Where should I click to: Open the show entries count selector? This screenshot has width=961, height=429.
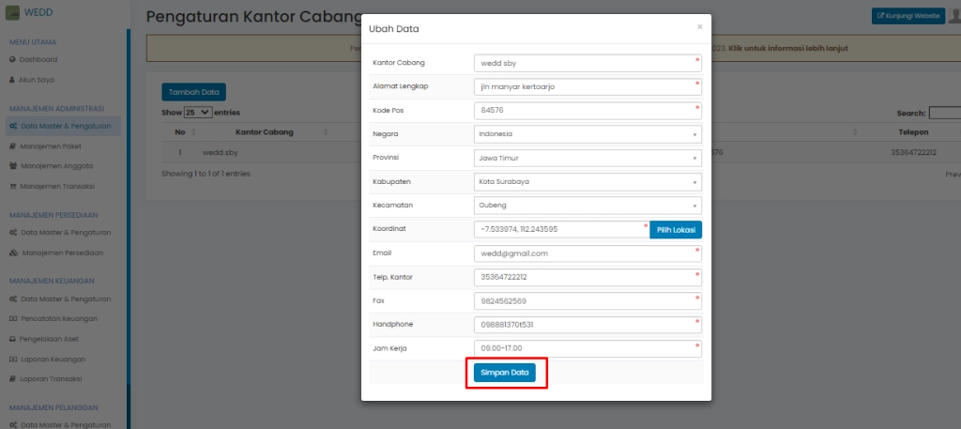pyautogui.click(x=198, y=112)
